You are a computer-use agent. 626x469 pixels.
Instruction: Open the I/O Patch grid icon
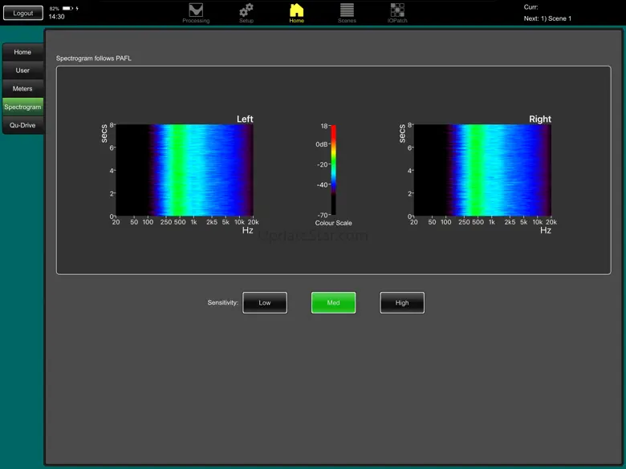pos(397,13)
